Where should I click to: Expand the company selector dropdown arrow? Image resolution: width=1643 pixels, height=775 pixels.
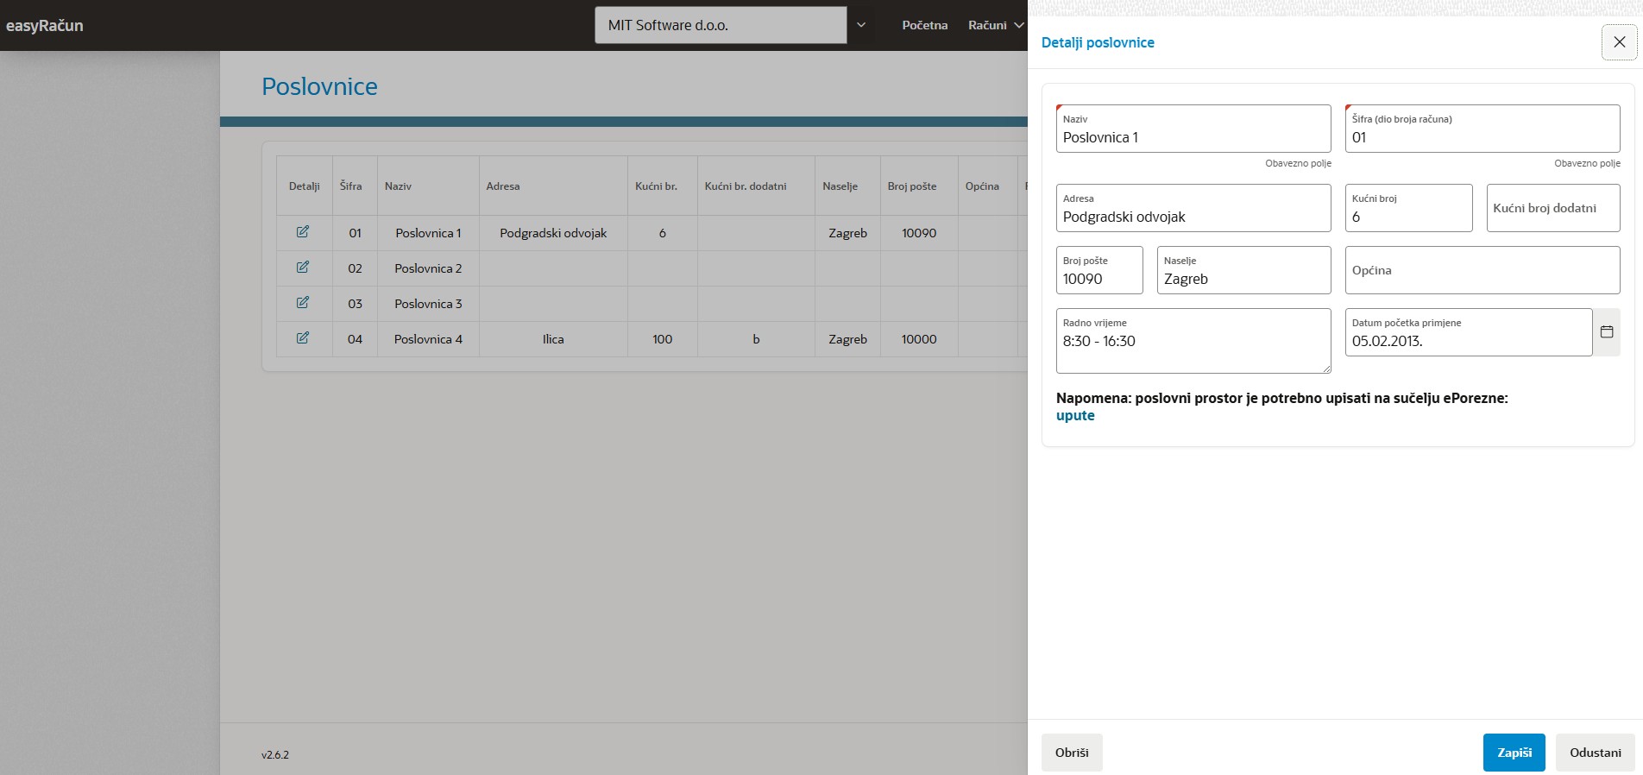click(860, 25)
